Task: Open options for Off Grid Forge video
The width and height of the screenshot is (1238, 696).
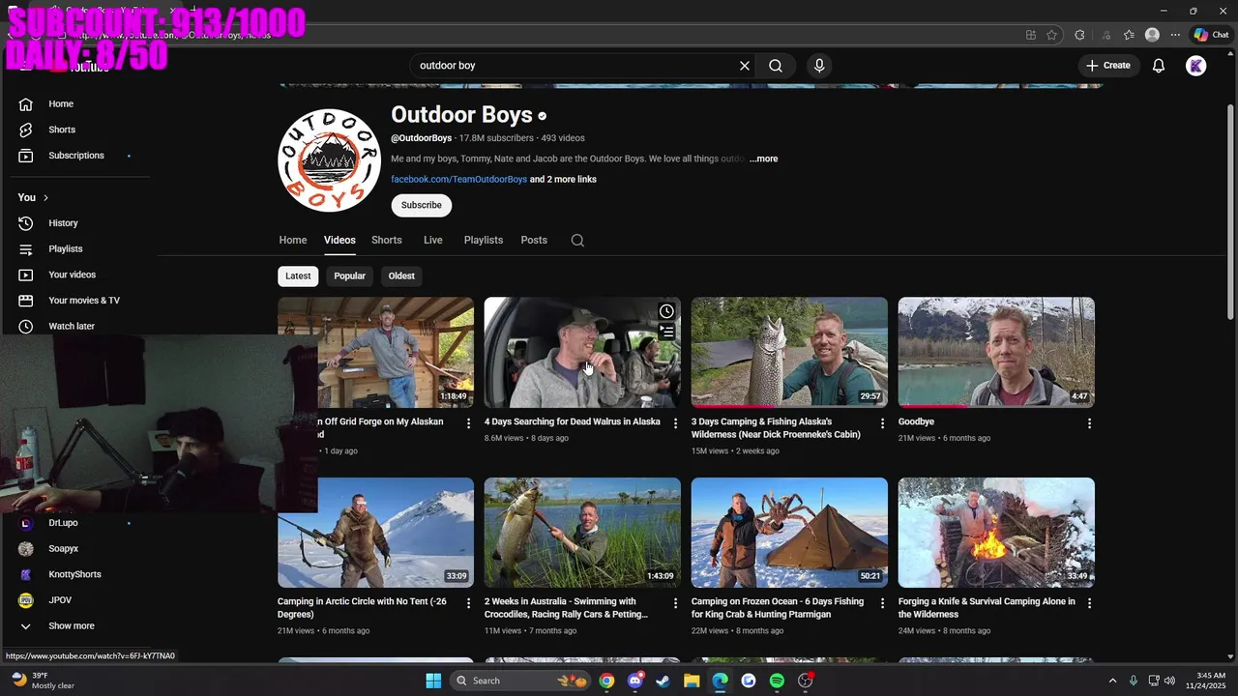Action: tap(468, 423)
